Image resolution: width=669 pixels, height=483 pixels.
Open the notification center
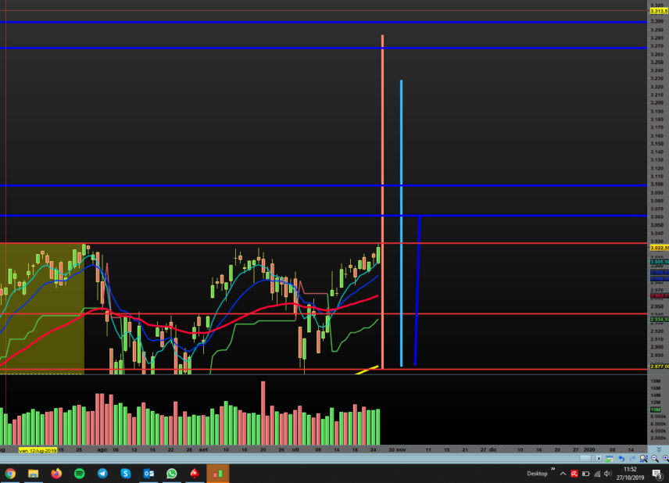click(656, 474)
